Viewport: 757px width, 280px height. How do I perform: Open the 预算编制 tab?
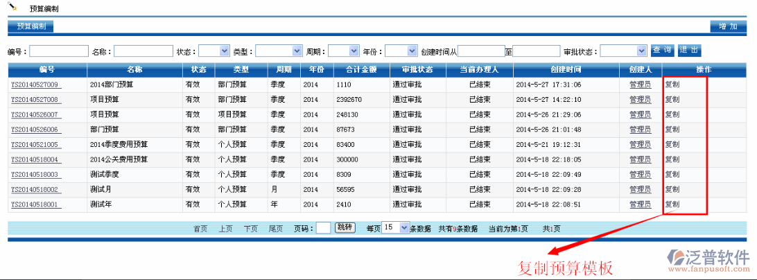click(31, 26)
